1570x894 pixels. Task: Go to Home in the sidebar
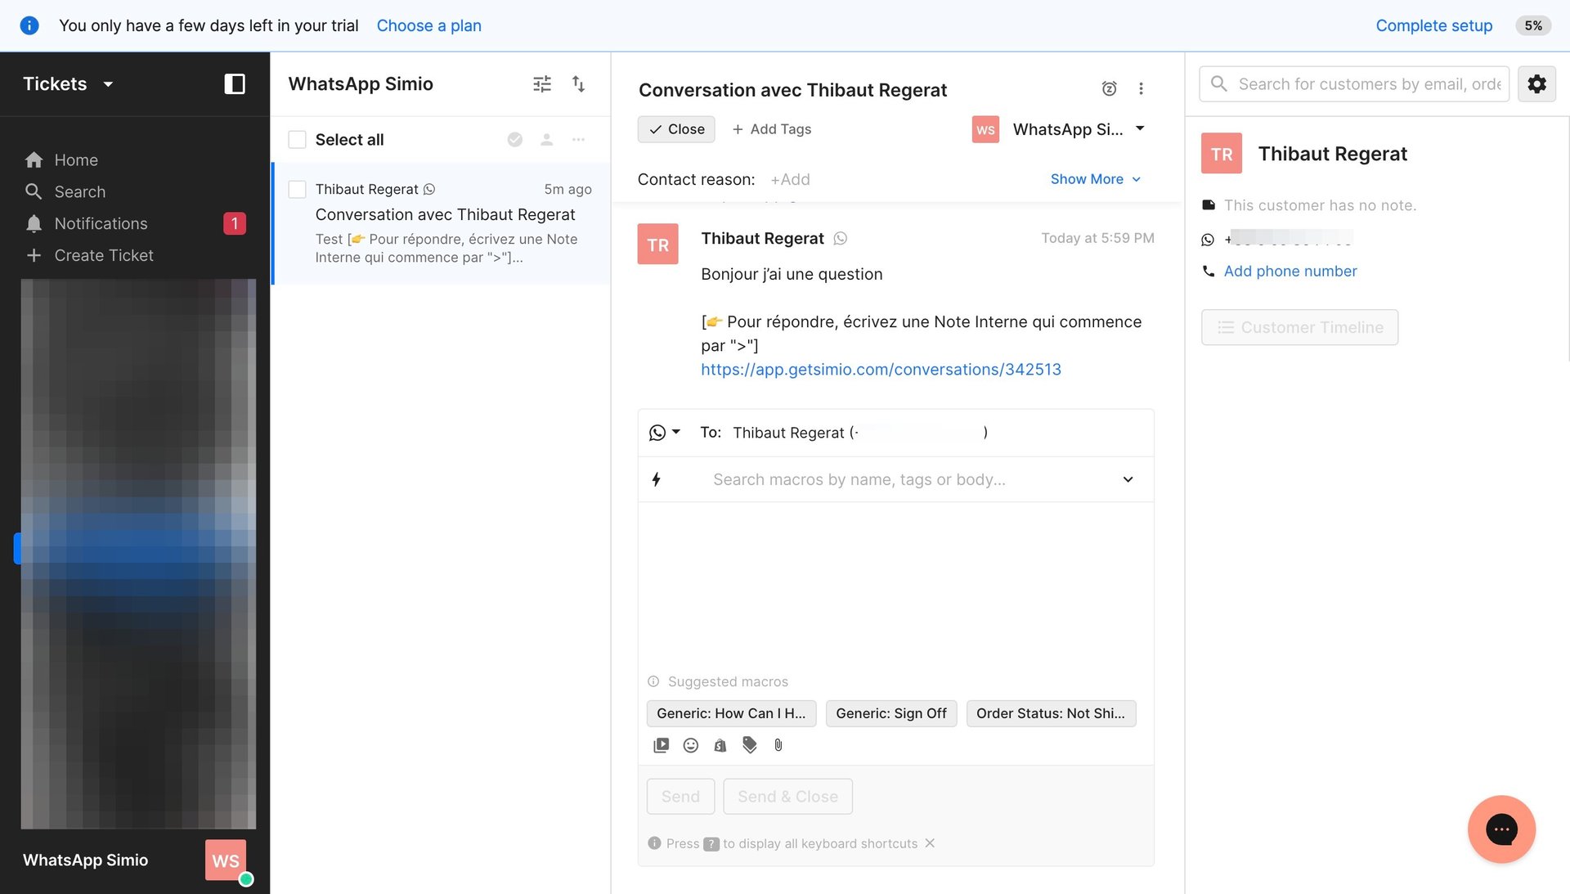pyautogui.click(x=76, y=160)
